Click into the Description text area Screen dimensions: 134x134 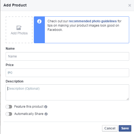coord(67,92)
